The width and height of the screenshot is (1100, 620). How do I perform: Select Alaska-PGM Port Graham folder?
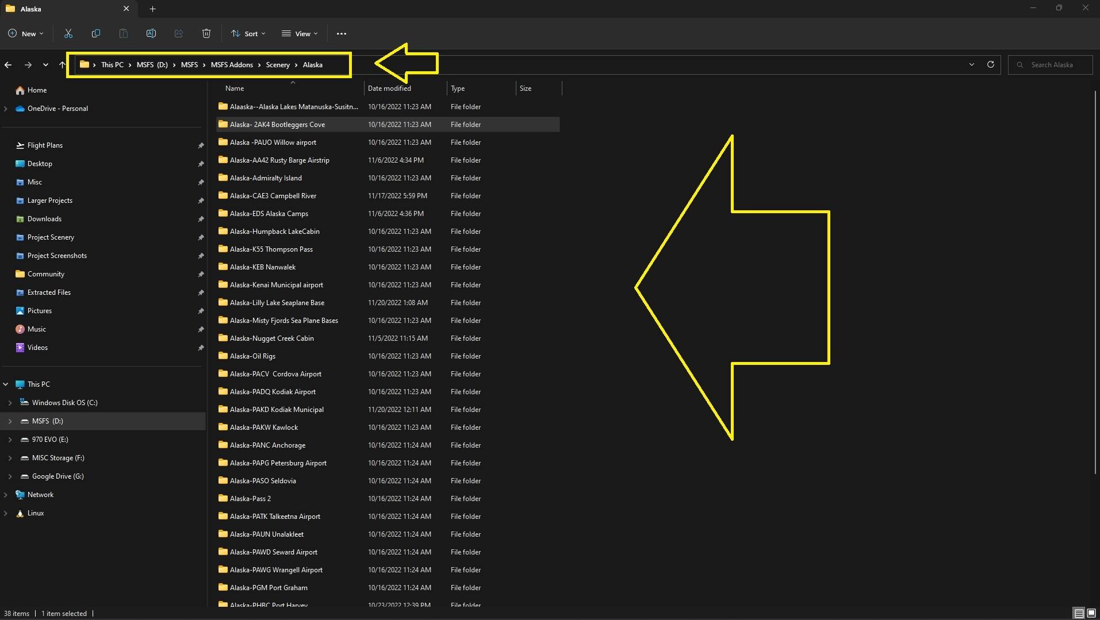pyautogui.click(x=388, y=588)
